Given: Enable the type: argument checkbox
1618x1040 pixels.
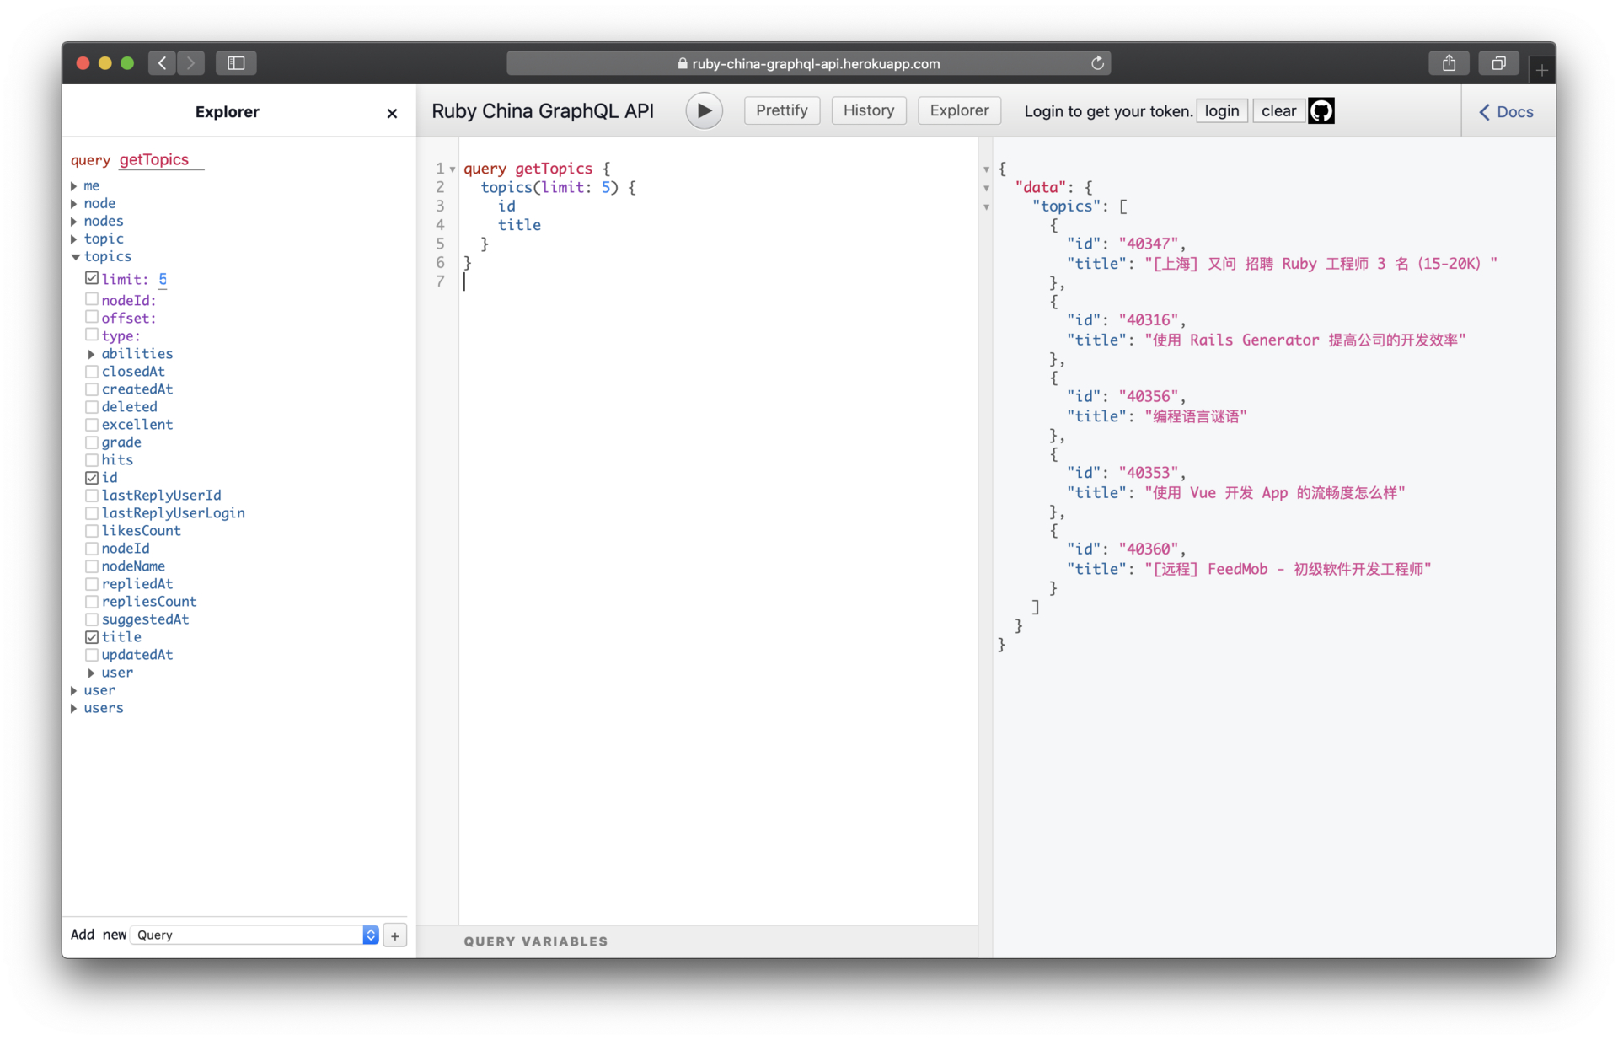Looking at the screenshot, I should coord(92,335).
